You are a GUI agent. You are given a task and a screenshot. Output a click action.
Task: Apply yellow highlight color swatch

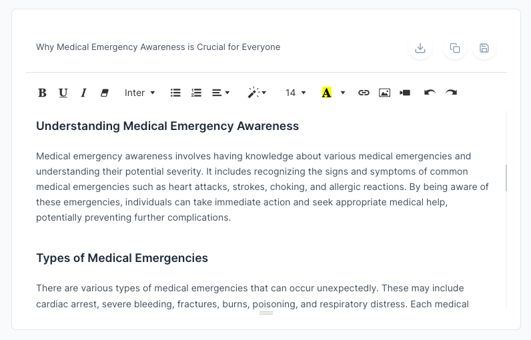326,93
